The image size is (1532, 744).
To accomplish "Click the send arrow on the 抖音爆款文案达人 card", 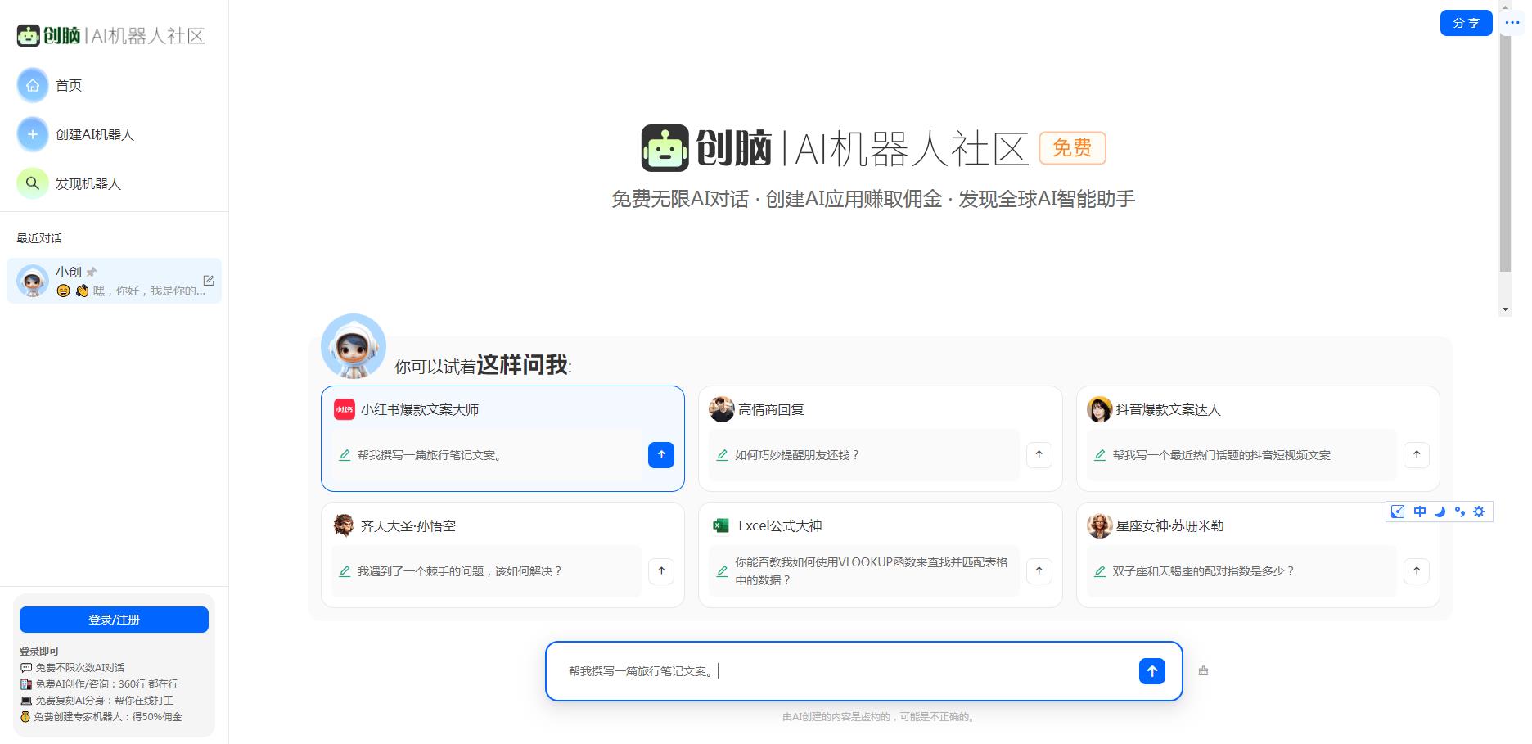I will click(1417, 455).
